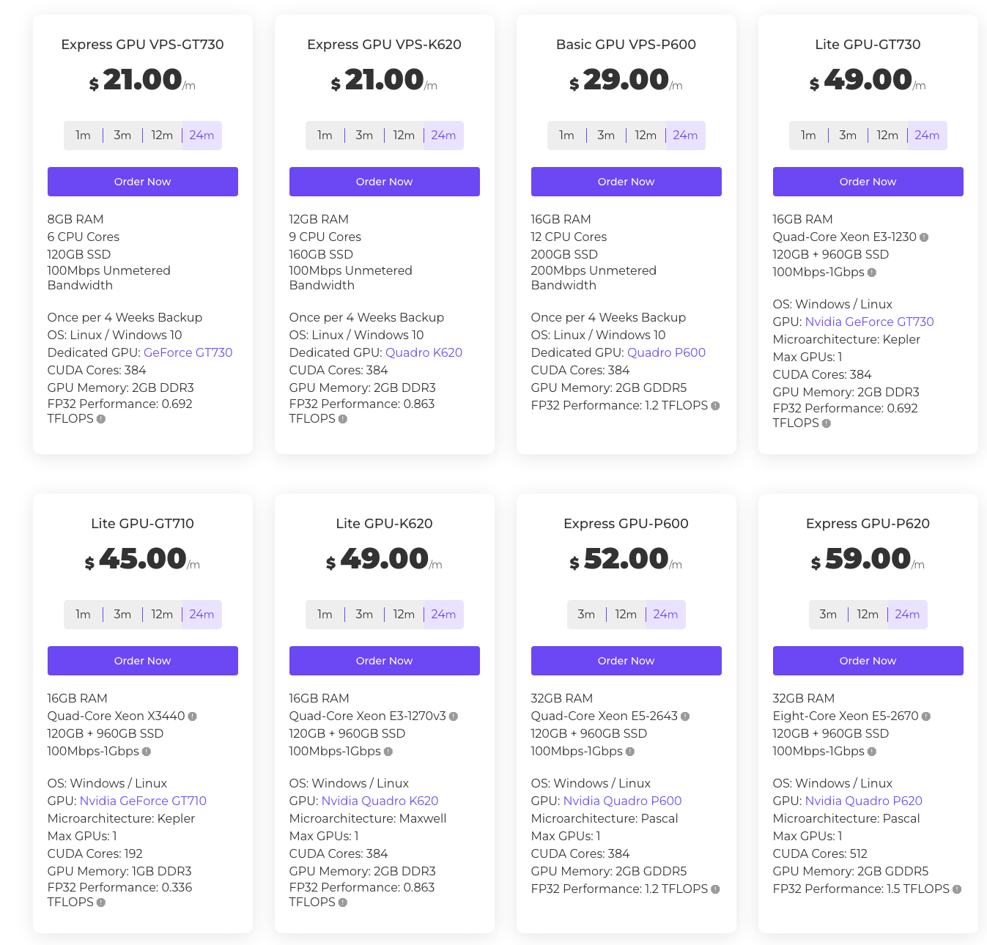Click the Express GPU VPS-K620 card title
Screen dimensions: 987x945
(384, 44)
